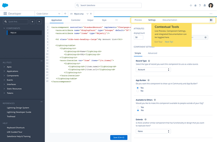
Task: Expand the Static Resources folder
Action: [x=14, y=89]
